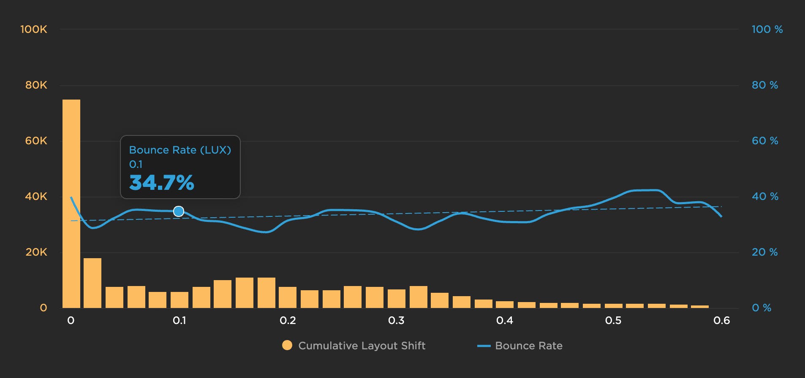Select the orange bar above the 0.1 label
805x378 pixels.
[179, 300]
